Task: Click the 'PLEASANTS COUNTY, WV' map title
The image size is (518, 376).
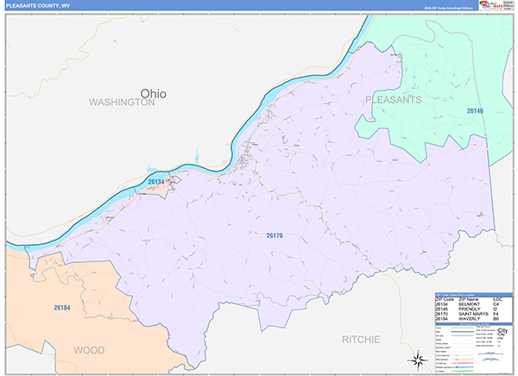Action: click(38, 6)
